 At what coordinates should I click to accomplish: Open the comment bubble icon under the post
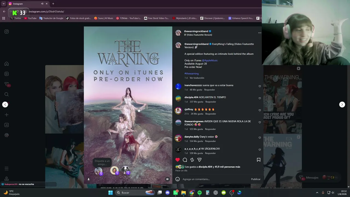[185, 160]
